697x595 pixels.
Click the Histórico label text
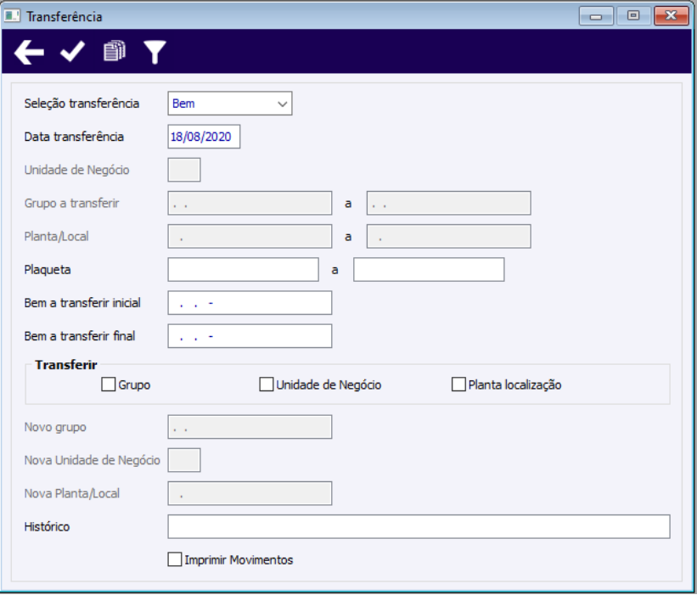(x=47, y=527)
